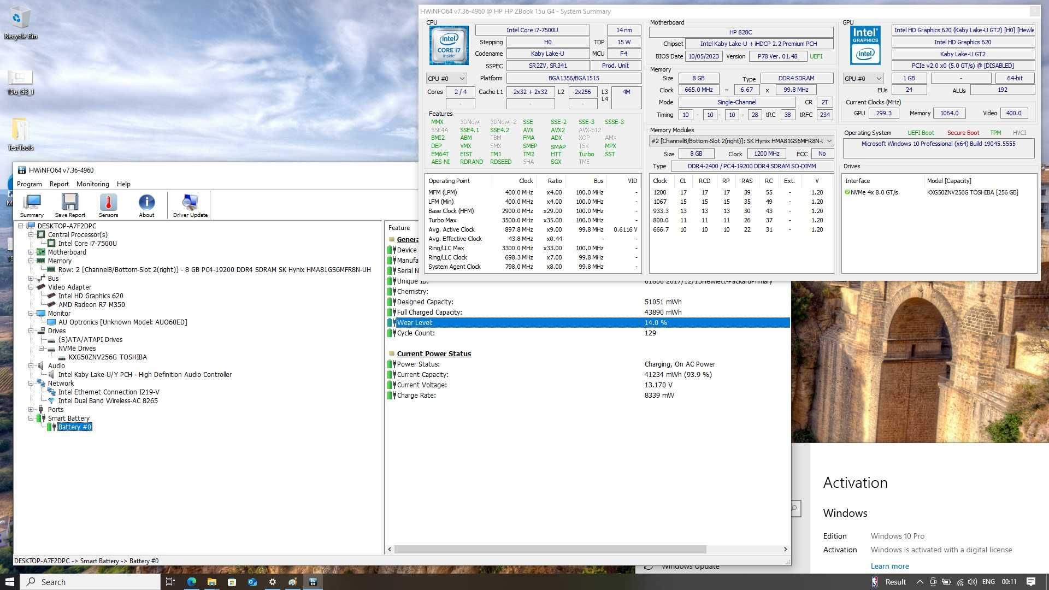The width and height of the screenshot is (1049, 590).
Task: Click the horizontal scrollbar in the details pane
Action: 550,549
